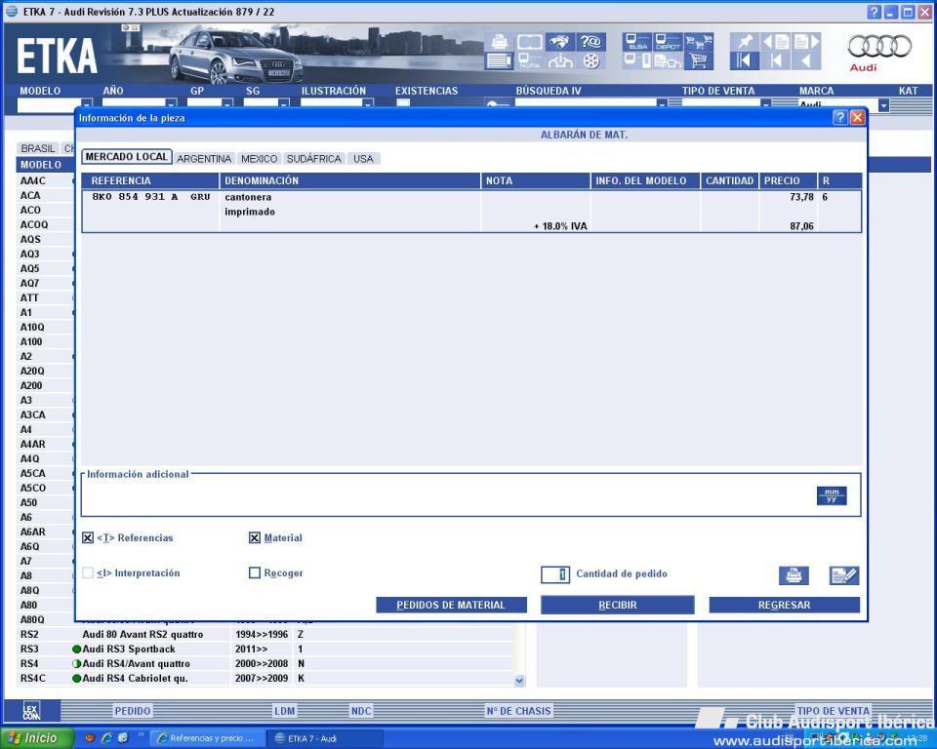Click the printer icon in top toolbar
The width and height of the screenshot is (937, 749).
point(499,41)
